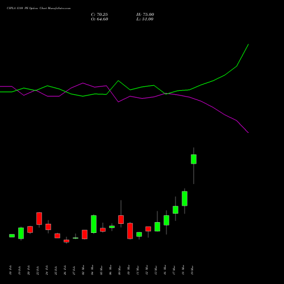
Task: Click the green candlestick above 16 Mar
Action: (x=166, y=220)
